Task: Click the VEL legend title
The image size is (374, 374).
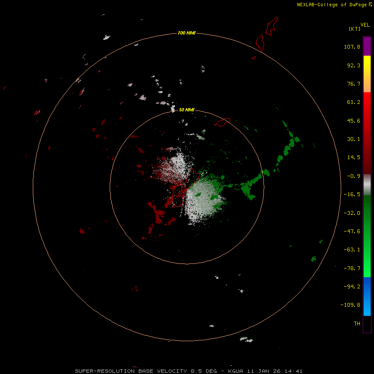Action: pos(365,25)
